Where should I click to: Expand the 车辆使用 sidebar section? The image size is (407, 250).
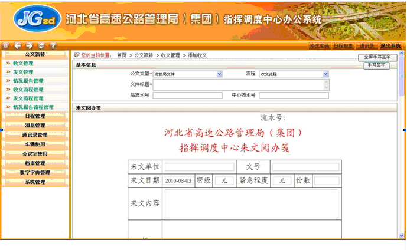35,144
